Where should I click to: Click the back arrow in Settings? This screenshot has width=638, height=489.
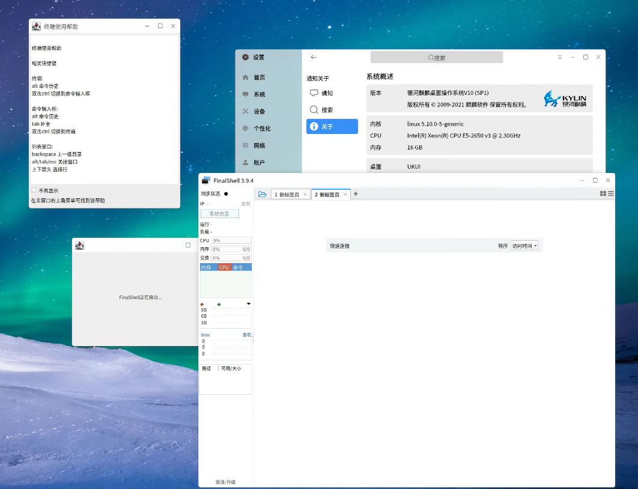pos(313,57)
